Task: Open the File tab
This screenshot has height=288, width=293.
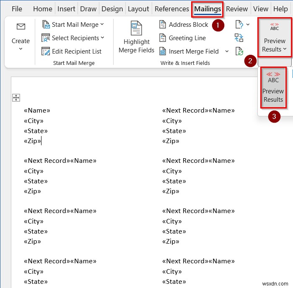Action: coord(17,9)
